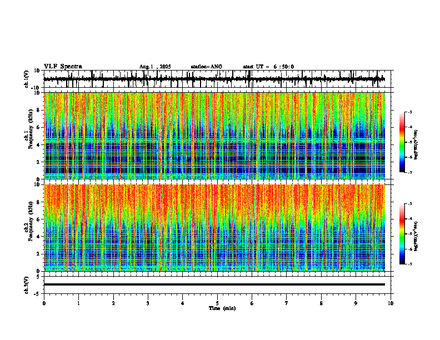
Task: Click the "station=ANG" header label
Action: pyautogui.click(x=207, y=67)
